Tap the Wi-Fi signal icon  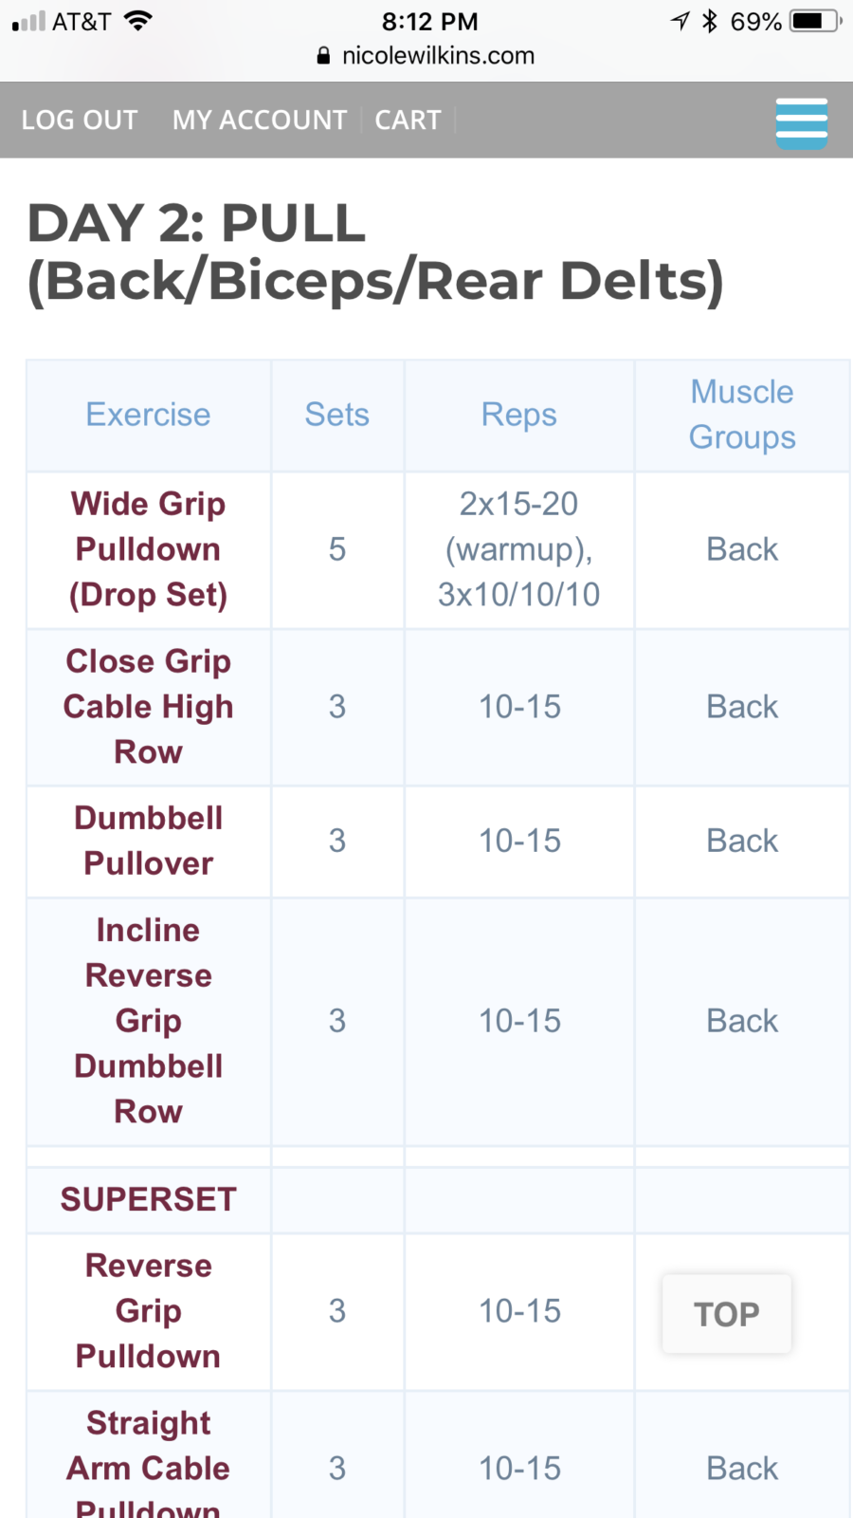(138, 21)
